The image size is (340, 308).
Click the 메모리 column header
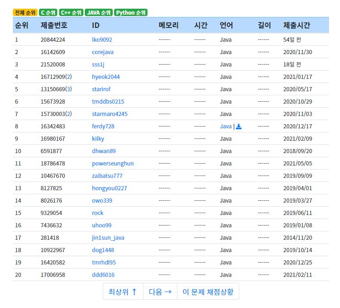[169, 25]
